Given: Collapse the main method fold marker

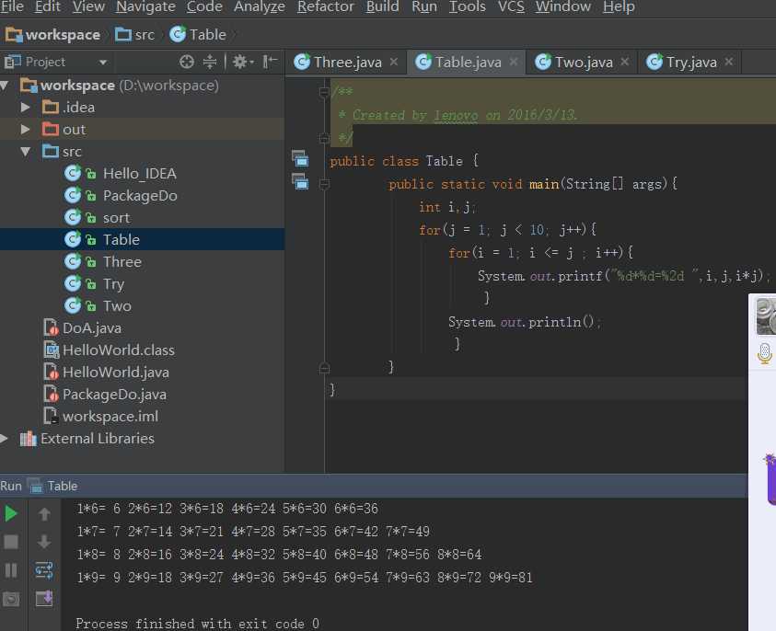Looking at the screenshot, I should click(x=324, y=185).
